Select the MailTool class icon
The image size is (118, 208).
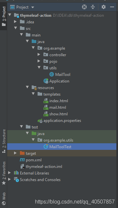click(52, 74)
